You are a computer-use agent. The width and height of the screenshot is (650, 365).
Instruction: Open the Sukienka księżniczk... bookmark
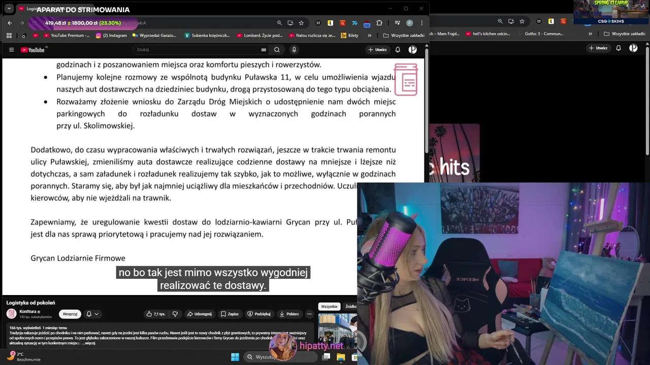[207, 35]
